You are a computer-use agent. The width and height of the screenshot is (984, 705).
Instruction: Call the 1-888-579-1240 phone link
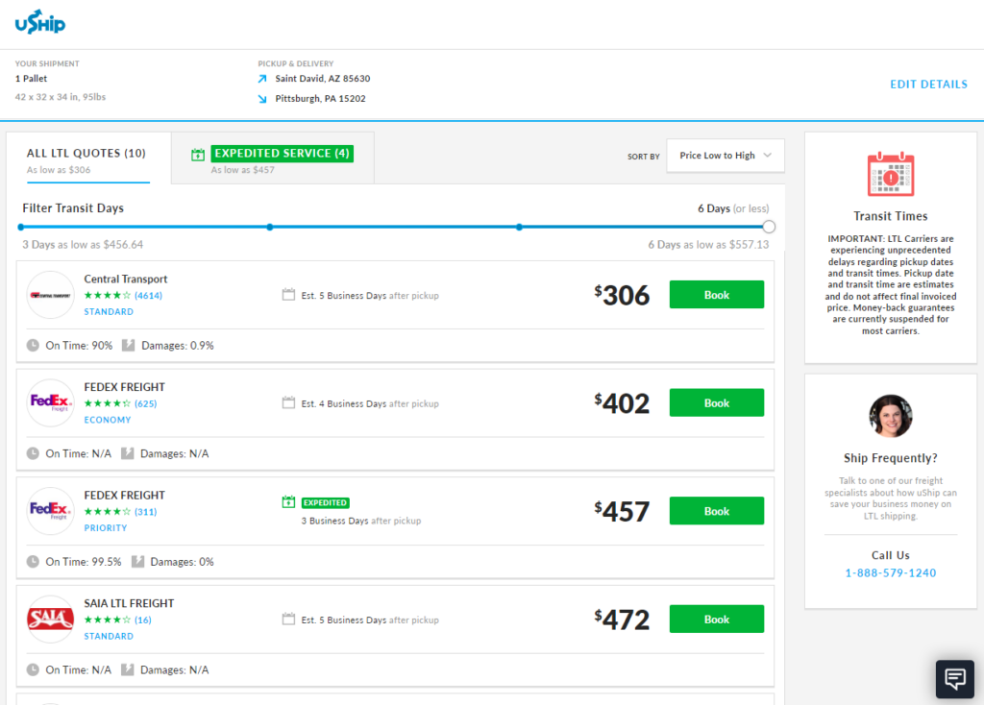pyautogui.click(x=891, y=572)
